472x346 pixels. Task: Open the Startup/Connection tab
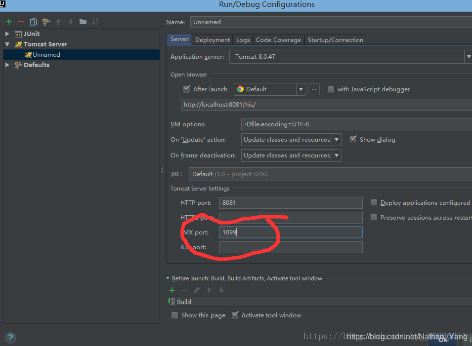click(335, 40)
